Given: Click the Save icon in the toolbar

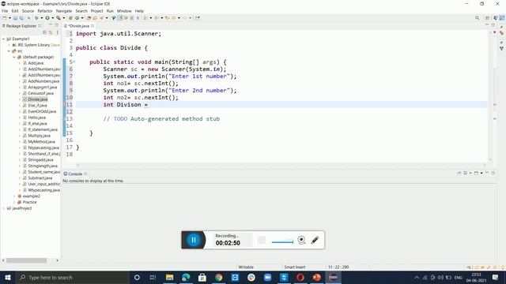Looking at the screenshot, I should [15, 18].
